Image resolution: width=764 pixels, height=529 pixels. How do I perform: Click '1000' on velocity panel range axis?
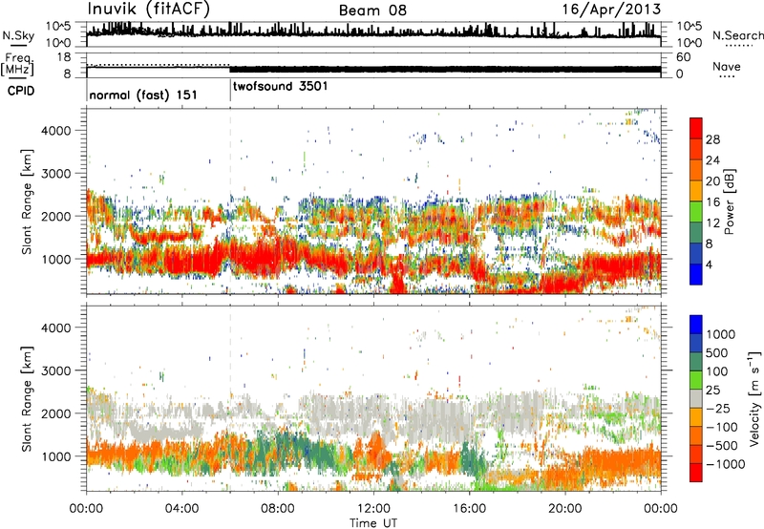[x=55, y=455]
